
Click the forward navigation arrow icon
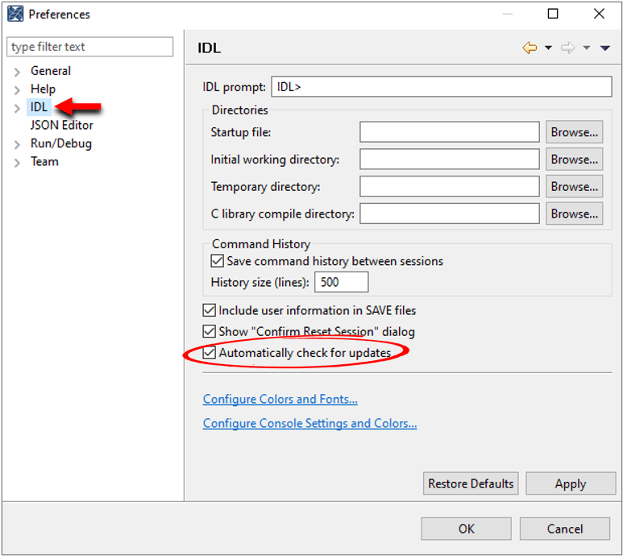click(567, 48)
